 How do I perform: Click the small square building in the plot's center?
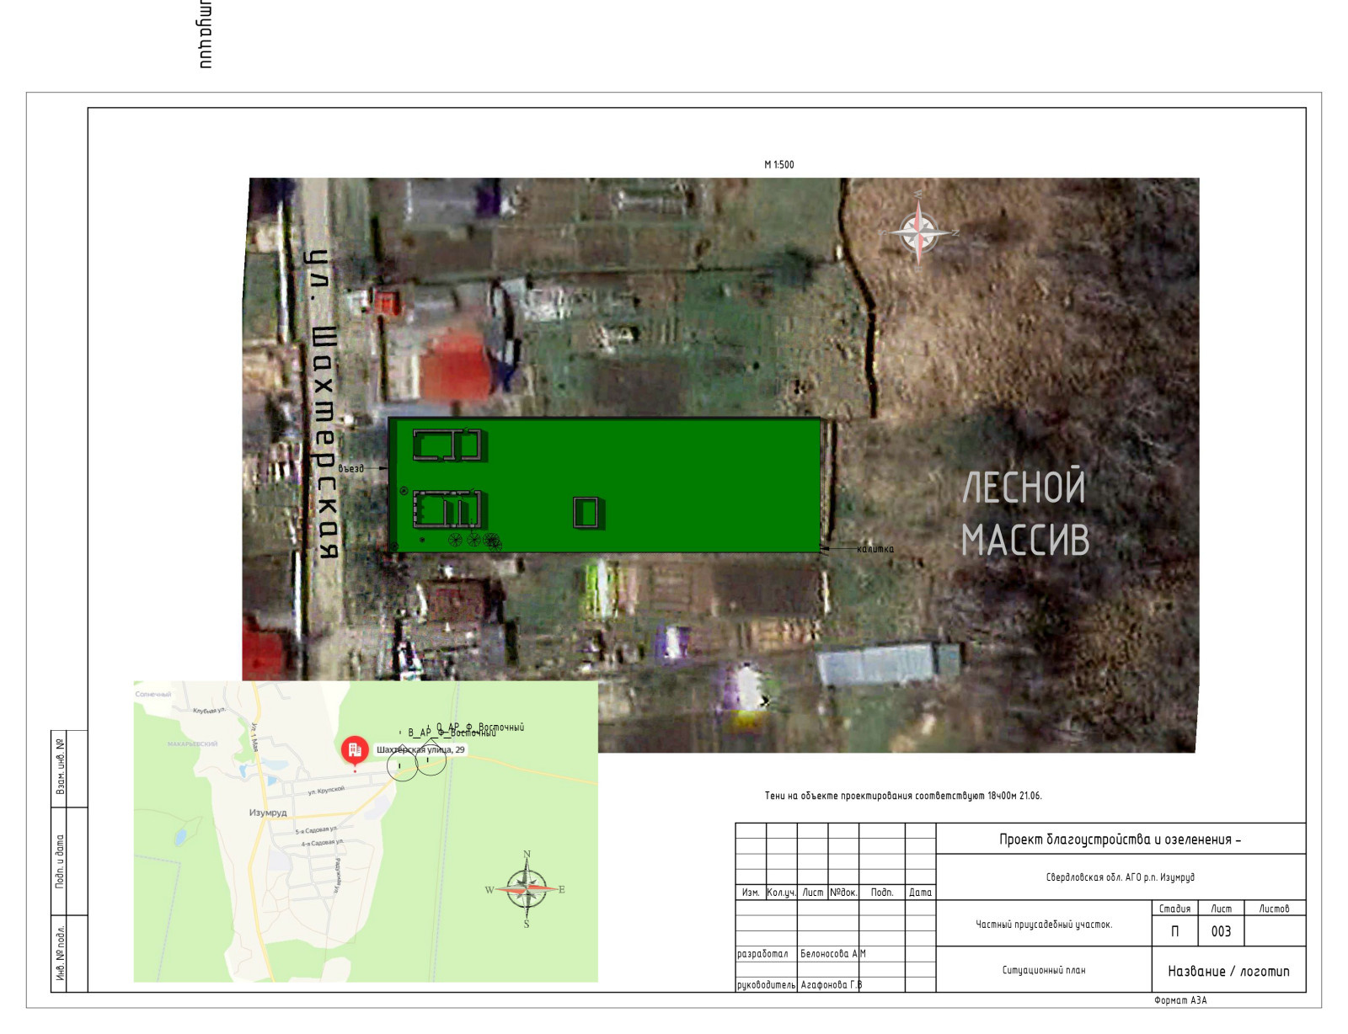pyautogui.click(x=586, y=512)
